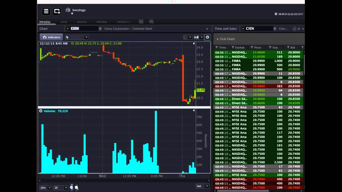Collapse price chart pane arrow
The height and width of the screenshot is (192, 342).
pyautogui.click(x=194, y=43)
